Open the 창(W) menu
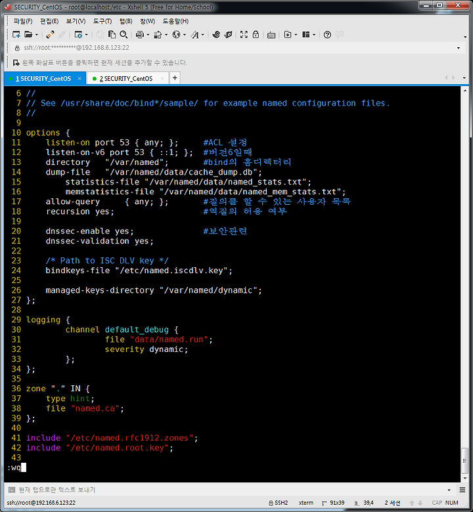The width and height of the screenshot is (473, 512). pyautogui.click(x=147, y=21)
